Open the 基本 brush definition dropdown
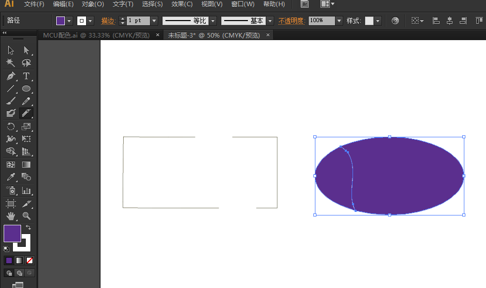Viewport: 486px width, 288px height. tap(270, 21)
